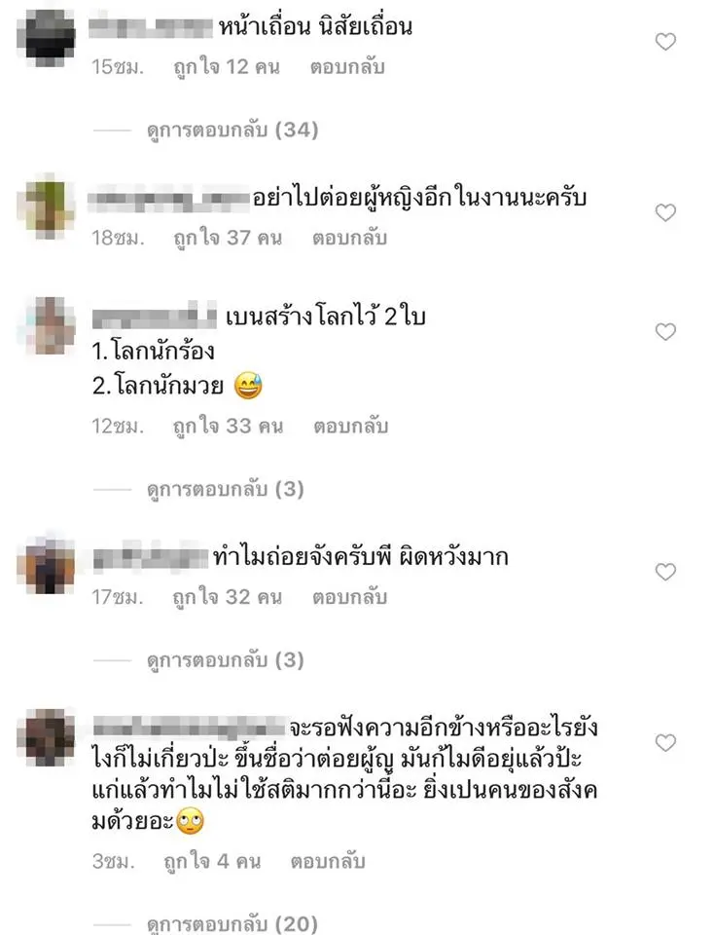The image size is (714, 935).
Task: Show the 3 replies below 12ชม. comment
Action: click(x=225, y=489)
